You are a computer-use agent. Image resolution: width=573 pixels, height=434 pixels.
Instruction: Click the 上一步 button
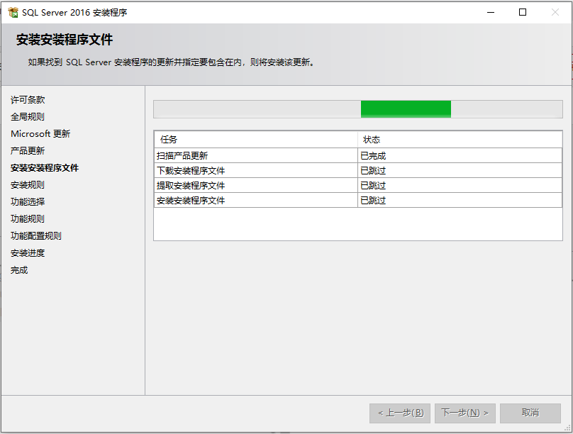[399, 413]
